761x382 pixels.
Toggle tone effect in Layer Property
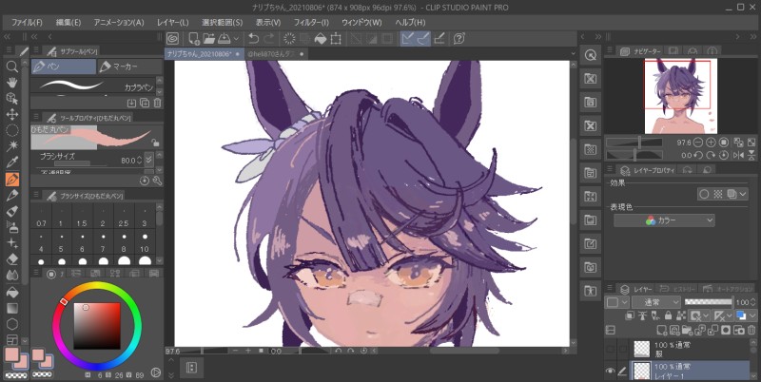tap(718, 194)
